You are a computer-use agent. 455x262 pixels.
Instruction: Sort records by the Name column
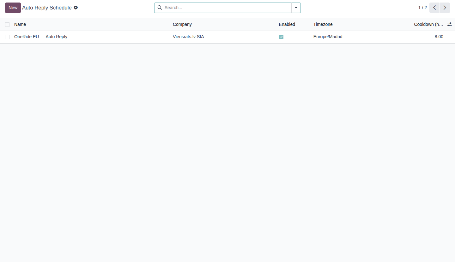tap(20, 24)
